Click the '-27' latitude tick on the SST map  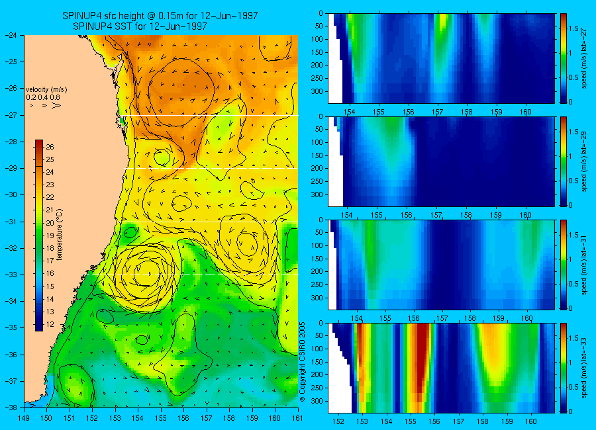pyautogui.click(x=11, y=115)
